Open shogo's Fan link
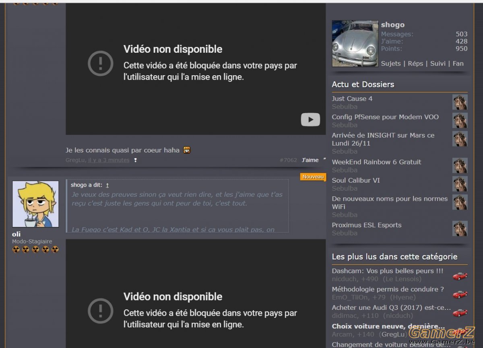This screenshot has height=348, width=483. coord(458,64)
